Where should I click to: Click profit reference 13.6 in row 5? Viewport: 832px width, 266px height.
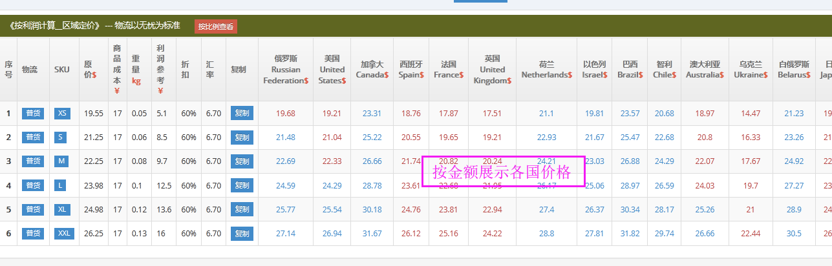[x=164, y=209]
